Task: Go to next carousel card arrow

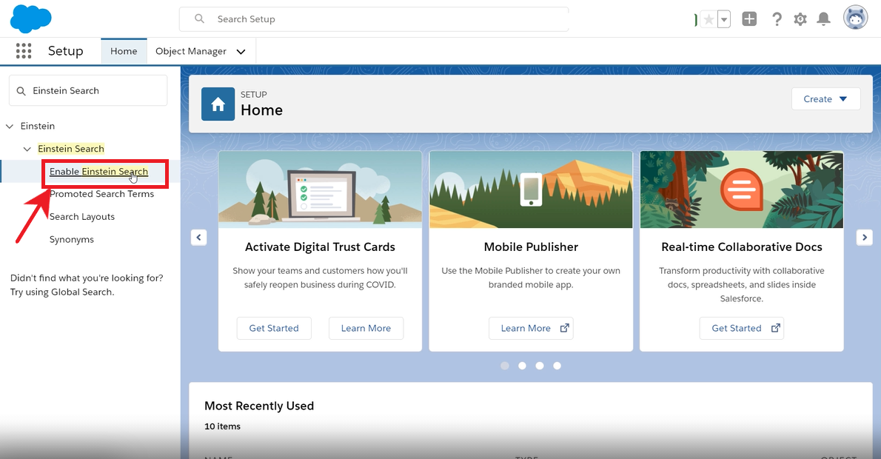Action: 864,237
